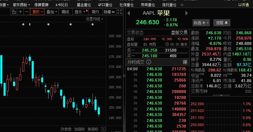253x132 pixels.
Task: Open the 分时成交 info icon
Action: coord(149,62)
